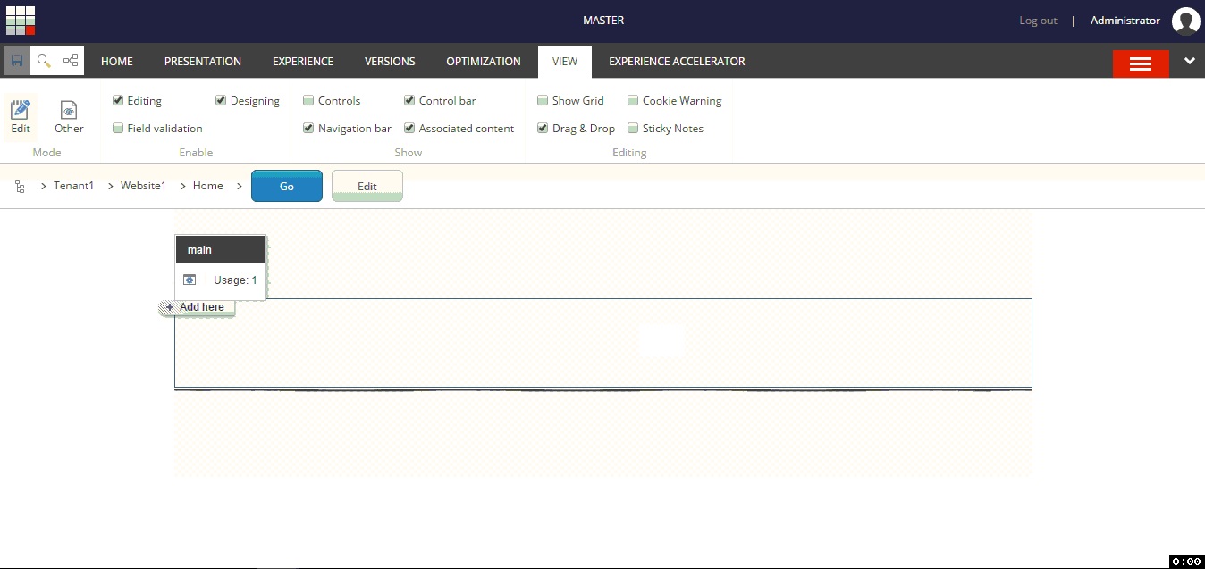The height and width of the screenshot is (569, 1205).
Task: Click the Save disk icon
Action: tap(17, 61)
